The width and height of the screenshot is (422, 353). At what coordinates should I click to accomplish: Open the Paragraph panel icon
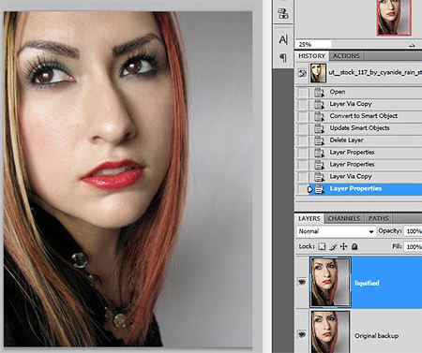tap(283, 57)
